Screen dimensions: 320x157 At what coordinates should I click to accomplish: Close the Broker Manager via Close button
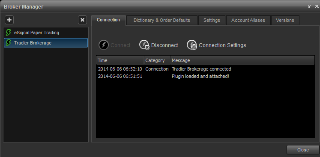coord(303,150)
